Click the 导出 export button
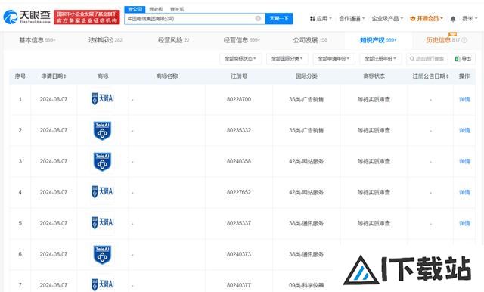Screen dimensions: 484x292 463,58
